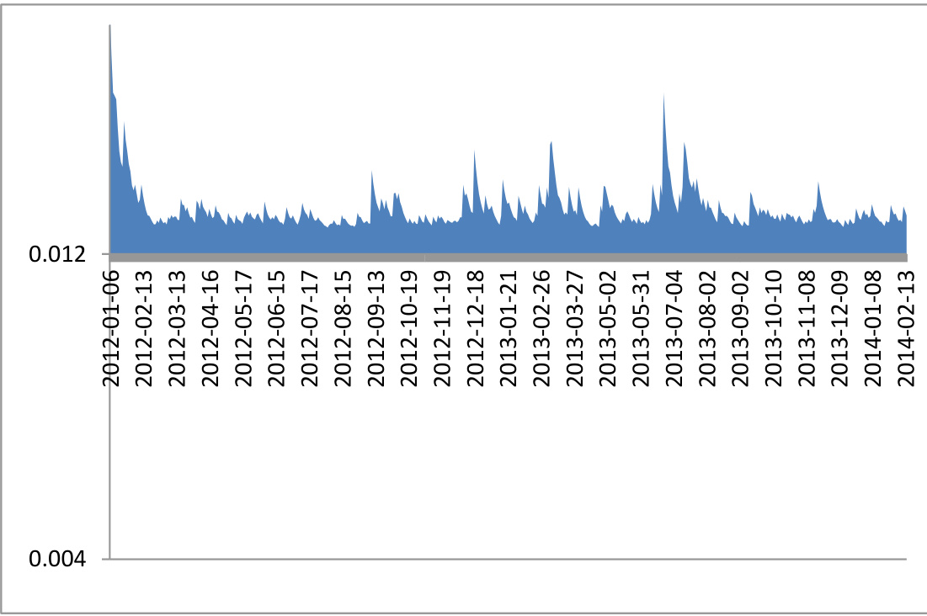Click the sharp peak above 2013-07-04

pyautogui.click(x=664, y=105)
